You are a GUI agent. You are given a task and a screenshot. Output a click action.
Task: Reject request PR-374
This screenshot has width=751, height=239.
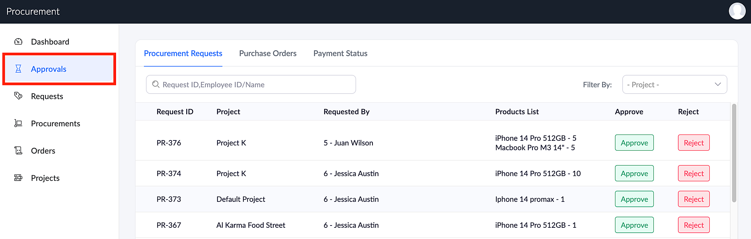(694, 173)
